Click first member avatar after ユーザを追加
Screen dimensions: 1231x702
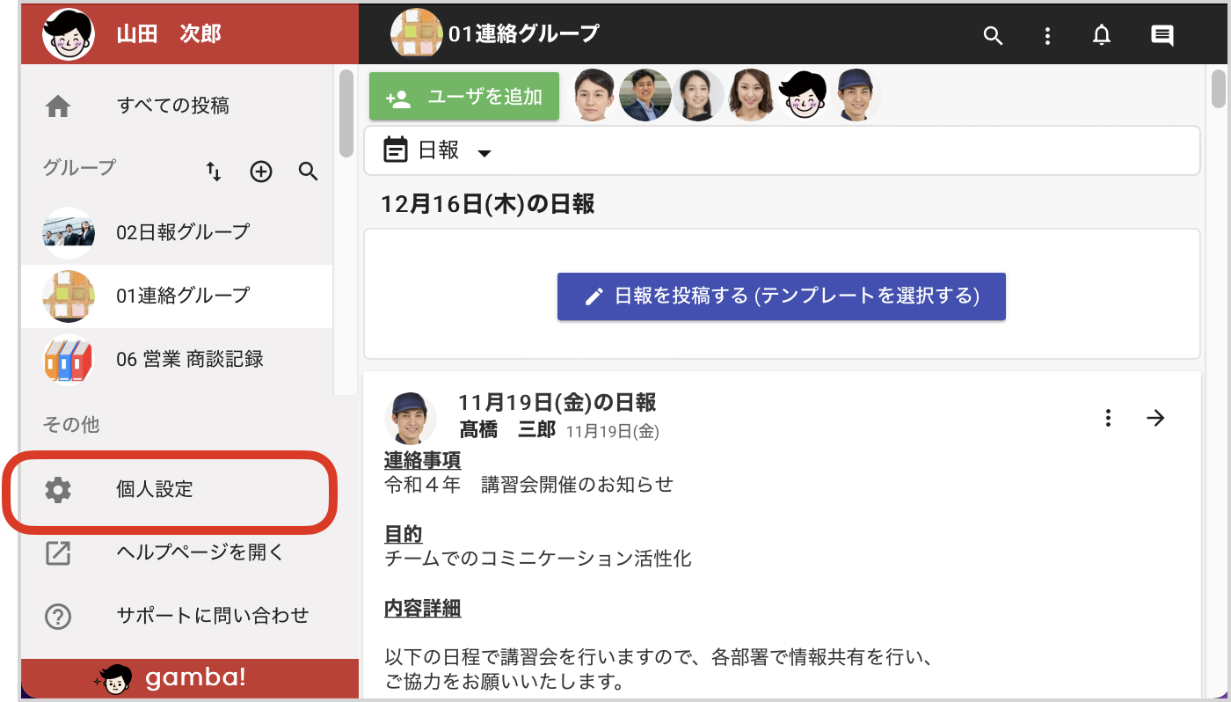pyautogui.click(x=594, y=95)
